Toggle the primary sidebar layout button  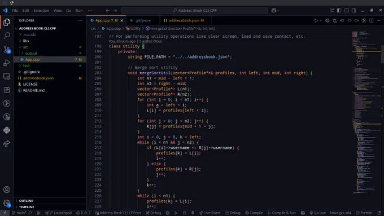339,10
